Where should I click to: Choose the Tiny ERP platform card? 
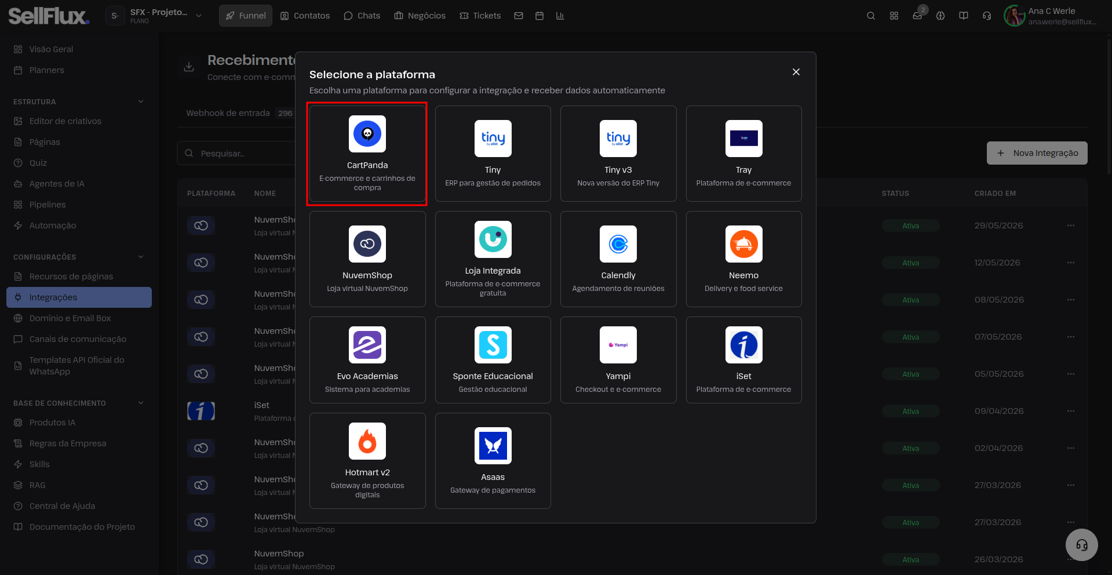point(493,154)
